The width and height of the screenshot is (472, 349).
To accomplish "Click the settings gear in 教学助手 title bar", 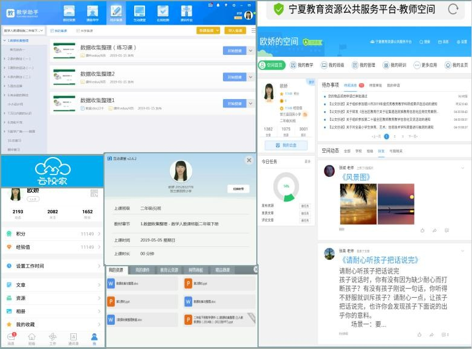I will [234, 5].
